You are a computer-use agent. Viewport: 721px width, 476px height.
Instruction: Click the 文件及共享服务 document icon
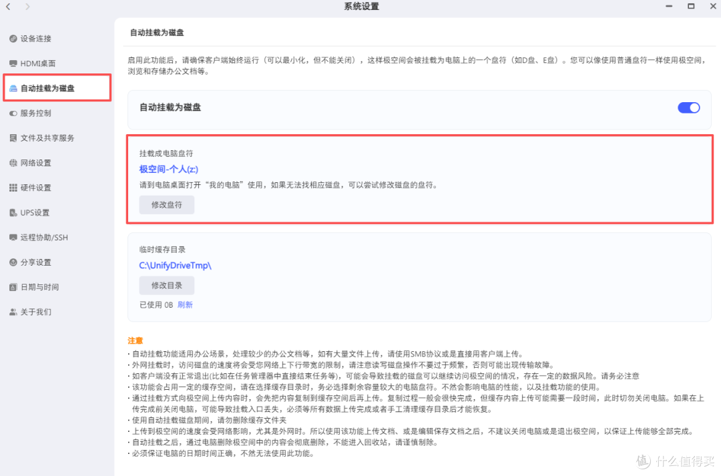(x=12, y=138)
